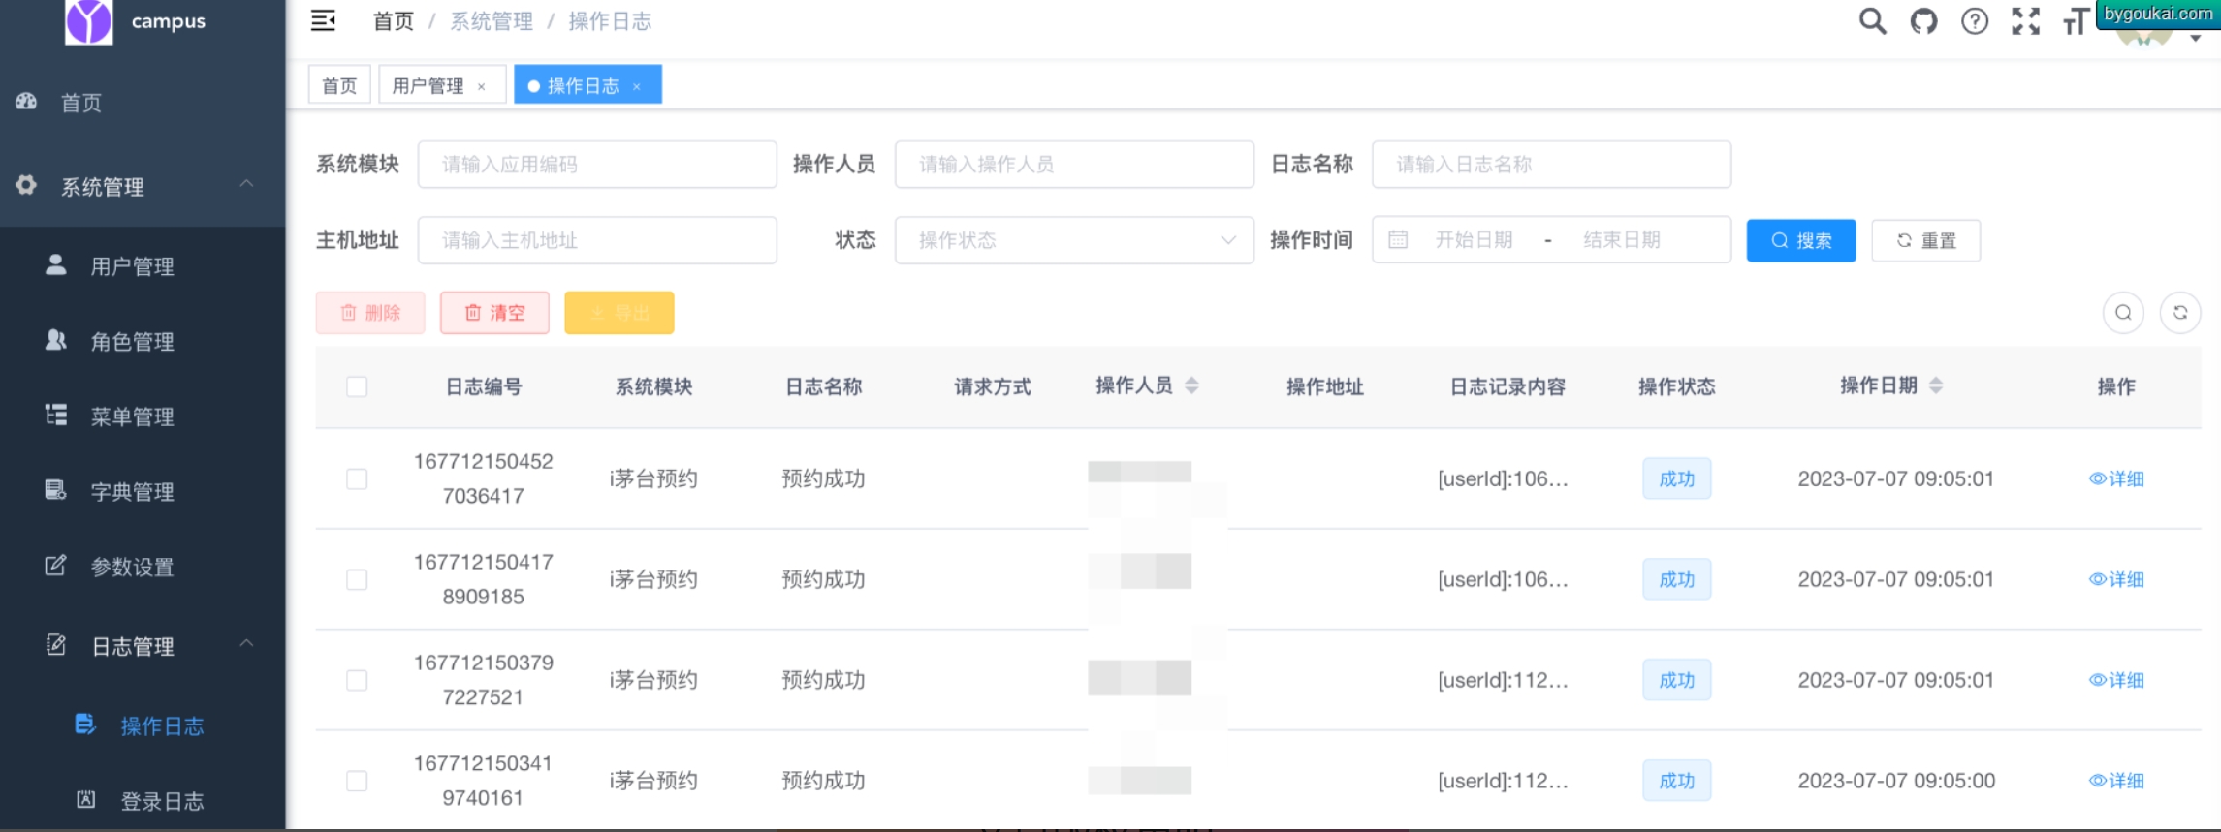Image resolution: width=2221 pixels, height=832 pixels.
Task: Open the user avatar dropdown arrow
Action: 2195,39
